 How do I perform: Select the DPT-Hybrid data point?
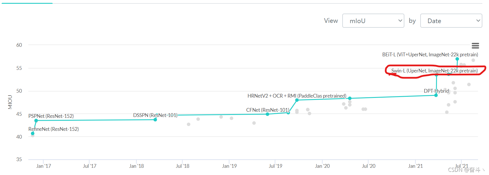[436, 95]
